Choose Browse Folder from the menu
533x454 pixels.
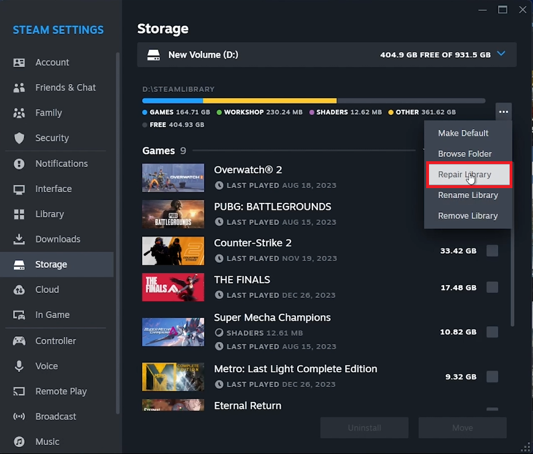468,154
